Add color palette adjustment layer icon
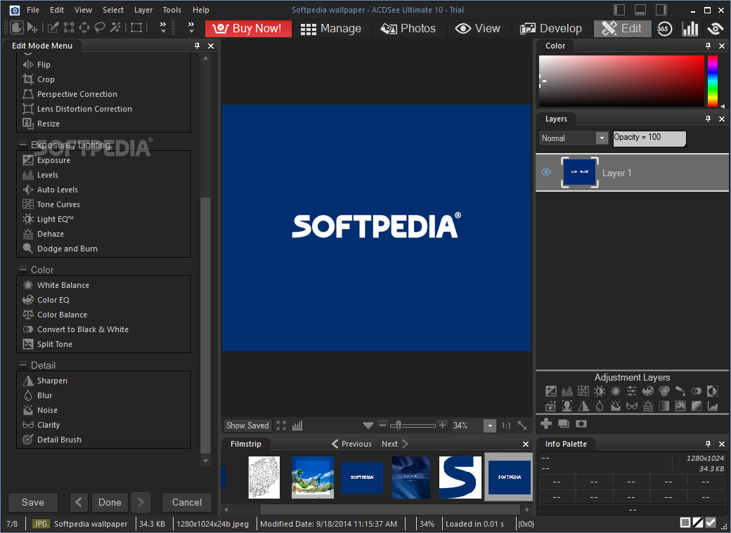 pyautogui.click(x=648, y=391)
